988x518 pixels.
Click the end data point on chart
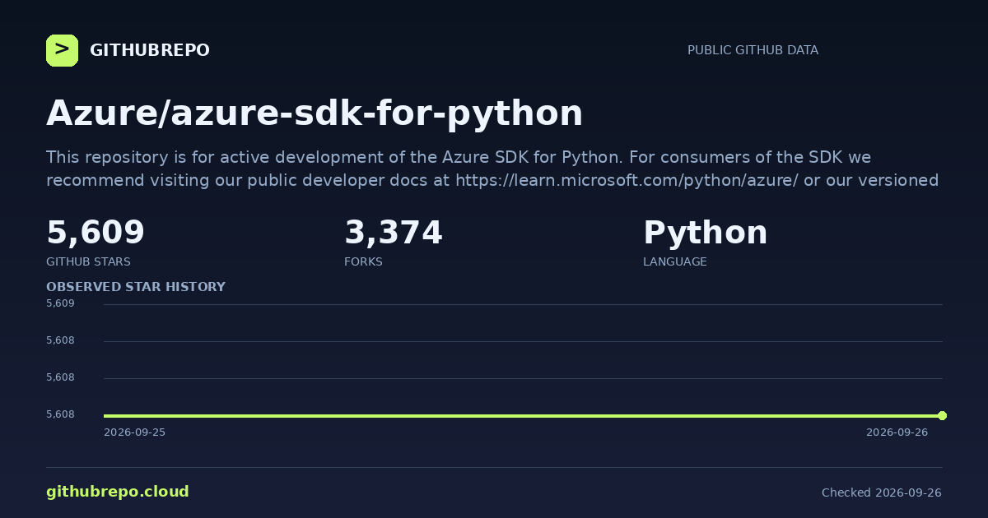point(942,415)
